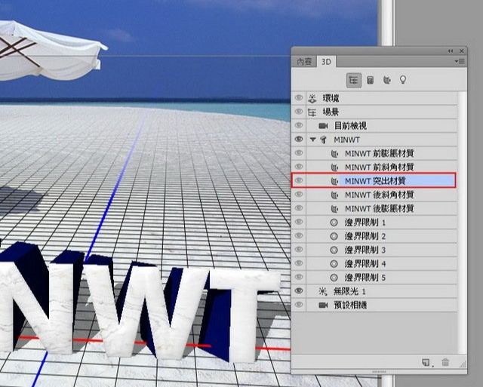
Task: Filter 3D panel by lights icon
Action: tap(403, 80)
